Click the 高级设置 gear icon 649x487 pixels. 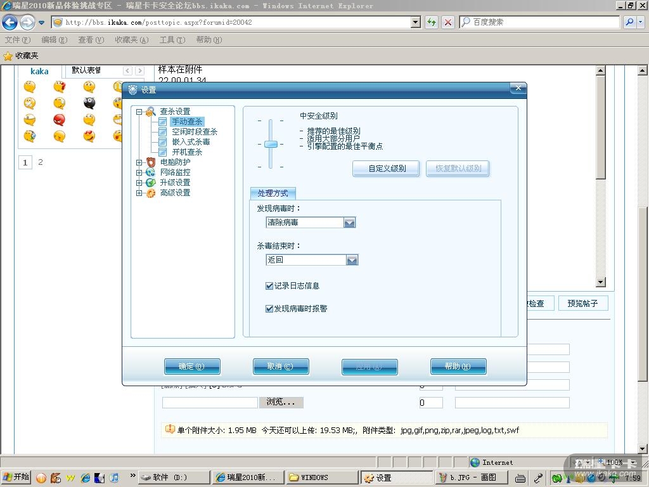pyautogui.click(x=151, y=193)
